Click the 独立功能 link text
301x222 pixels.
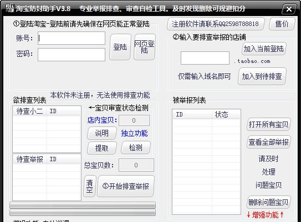(x=134, y=133)
